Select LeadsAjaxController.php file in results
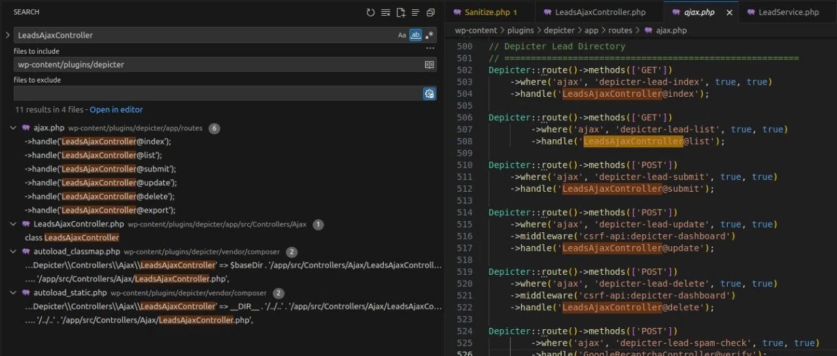The width and height of the screenshot is (837, 356). 78,224
